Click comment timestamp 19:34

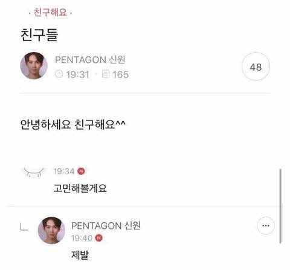click(x=64, y=171)
